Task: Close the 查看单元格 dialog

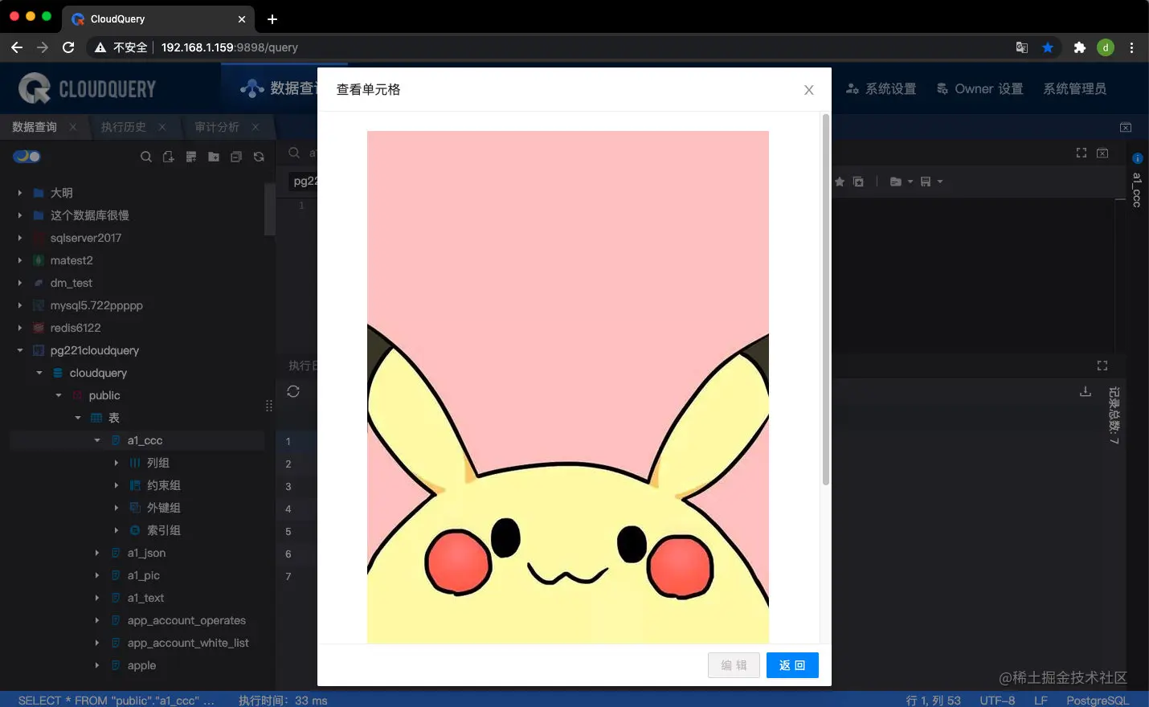Action: click(809, 90)
